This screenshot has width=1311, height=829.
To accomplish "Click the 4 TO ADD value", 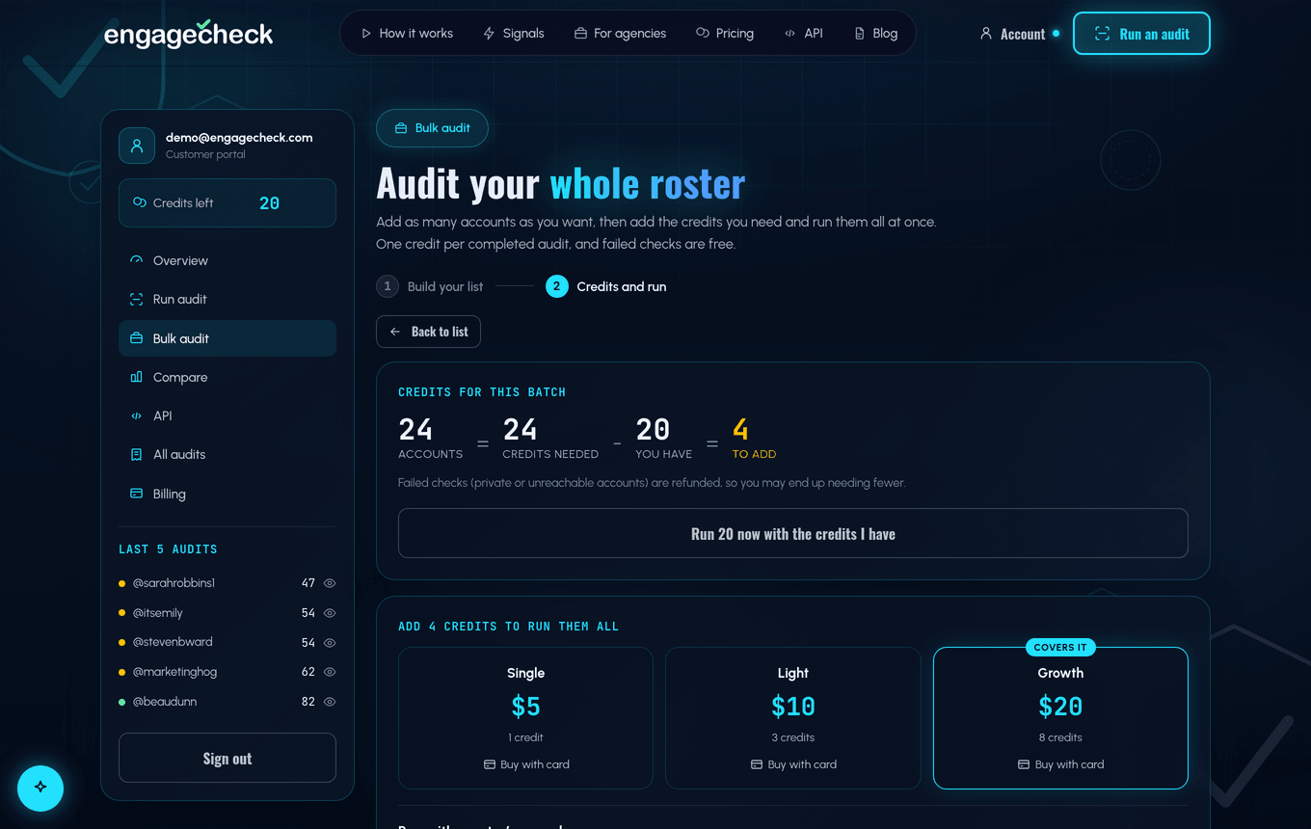I will pyautogui.click(x=754, y=437).
